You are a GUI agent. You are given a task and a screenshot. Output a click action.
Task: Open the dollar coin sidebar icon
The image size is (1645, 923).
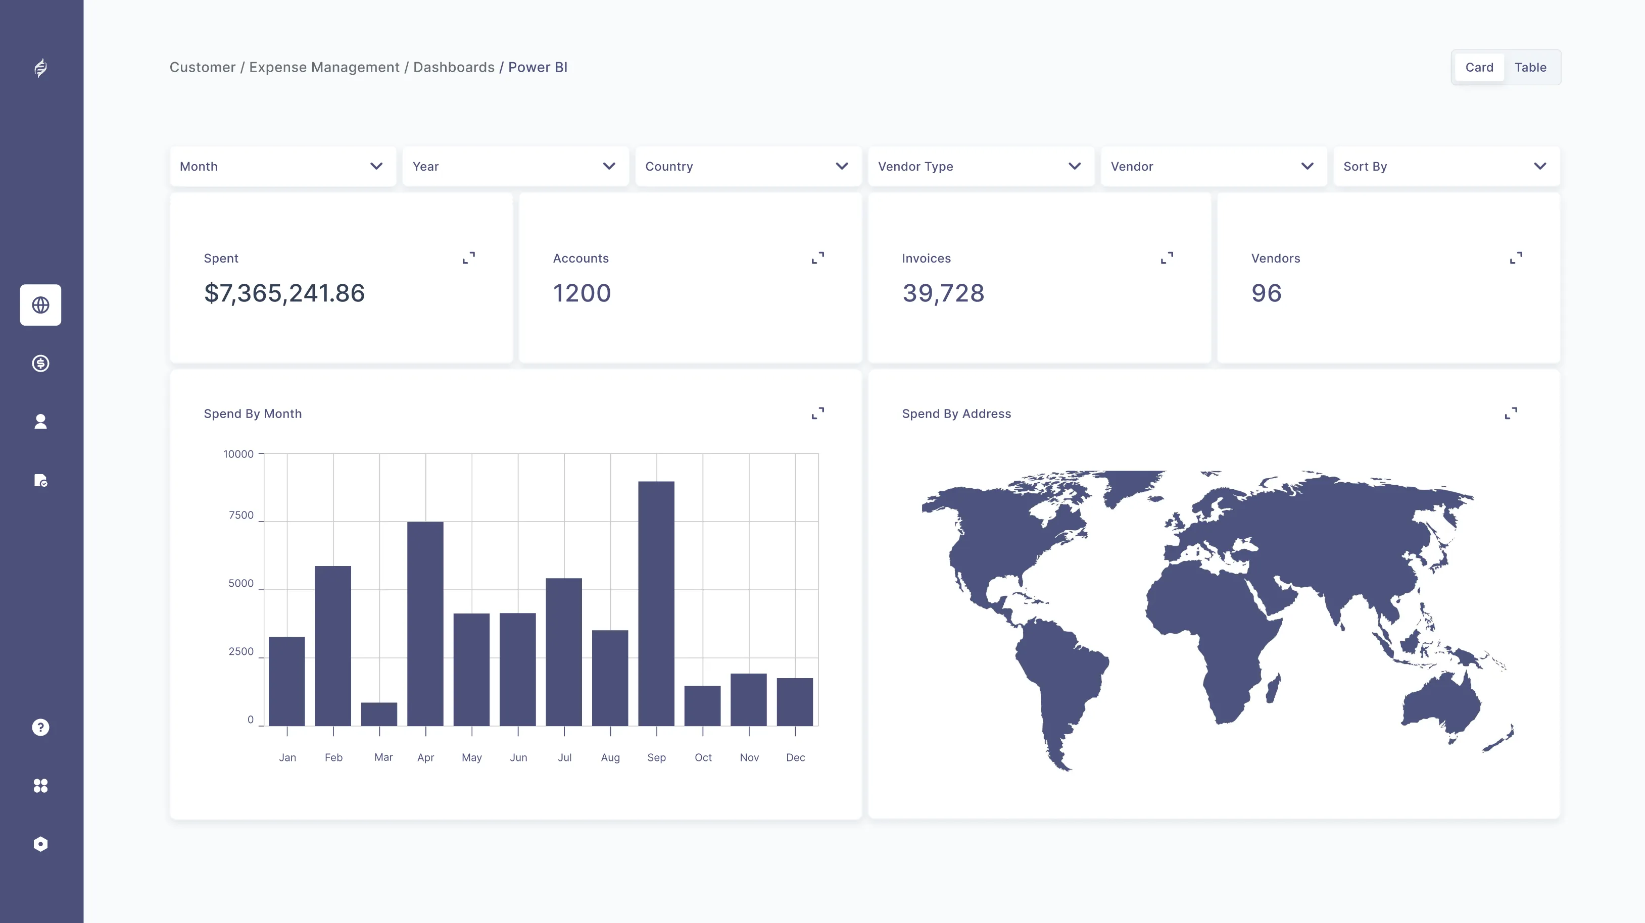coord(40,363)
